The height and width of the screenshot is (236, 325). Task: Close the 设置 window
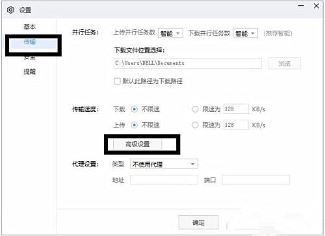(x=317, y=6)
